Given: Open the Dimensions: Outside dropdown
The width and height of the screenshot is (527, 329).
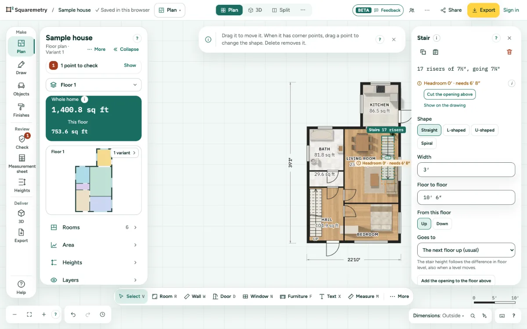Looking at the screenshot, I should click(x=439, y=315).
